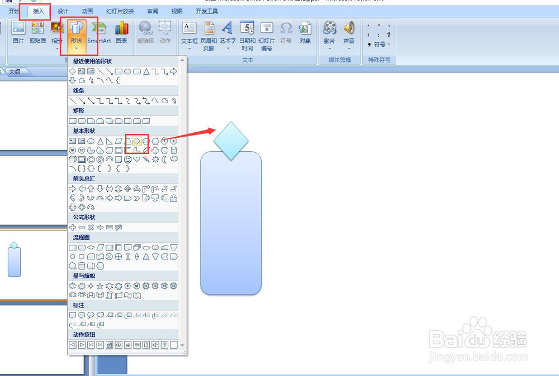Click the shapes gallery scroll down arrow
This screenshot has width=559, height=376.
pyautogui.click(x=183, y=345)
